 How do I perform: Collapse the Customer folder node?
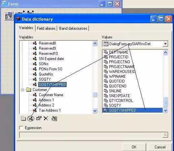[22, 90]
